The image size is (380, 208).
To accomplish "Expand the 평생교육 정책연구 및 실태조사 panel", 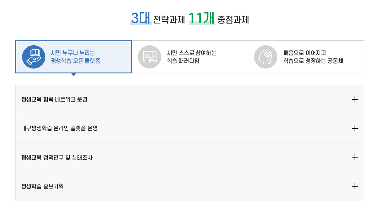I will 190,157.
